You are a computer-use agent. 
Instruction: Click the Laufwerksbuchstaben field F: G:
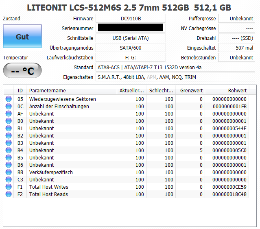pos(131,57)
